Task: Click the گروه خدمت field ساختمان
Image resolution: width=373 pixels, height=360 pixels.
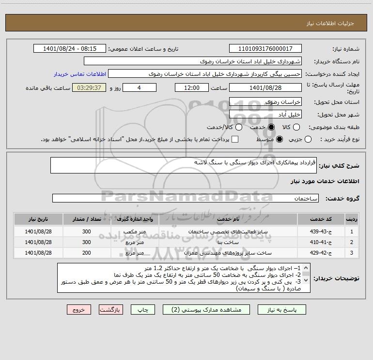Action: point(186,198)
